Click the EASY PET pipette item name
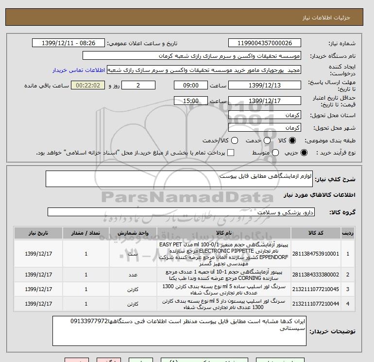 pos(224,254)
